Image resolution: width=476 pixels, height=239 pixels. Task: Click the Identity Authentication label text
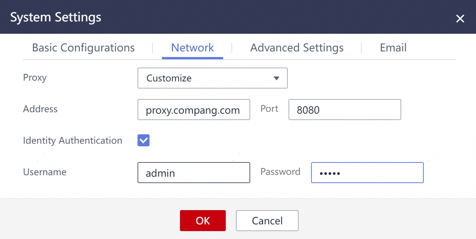pyautogui.click(x=73, y=141)
